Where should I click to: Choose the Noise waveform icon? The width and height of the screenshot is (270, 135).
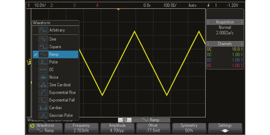(43, 77)
